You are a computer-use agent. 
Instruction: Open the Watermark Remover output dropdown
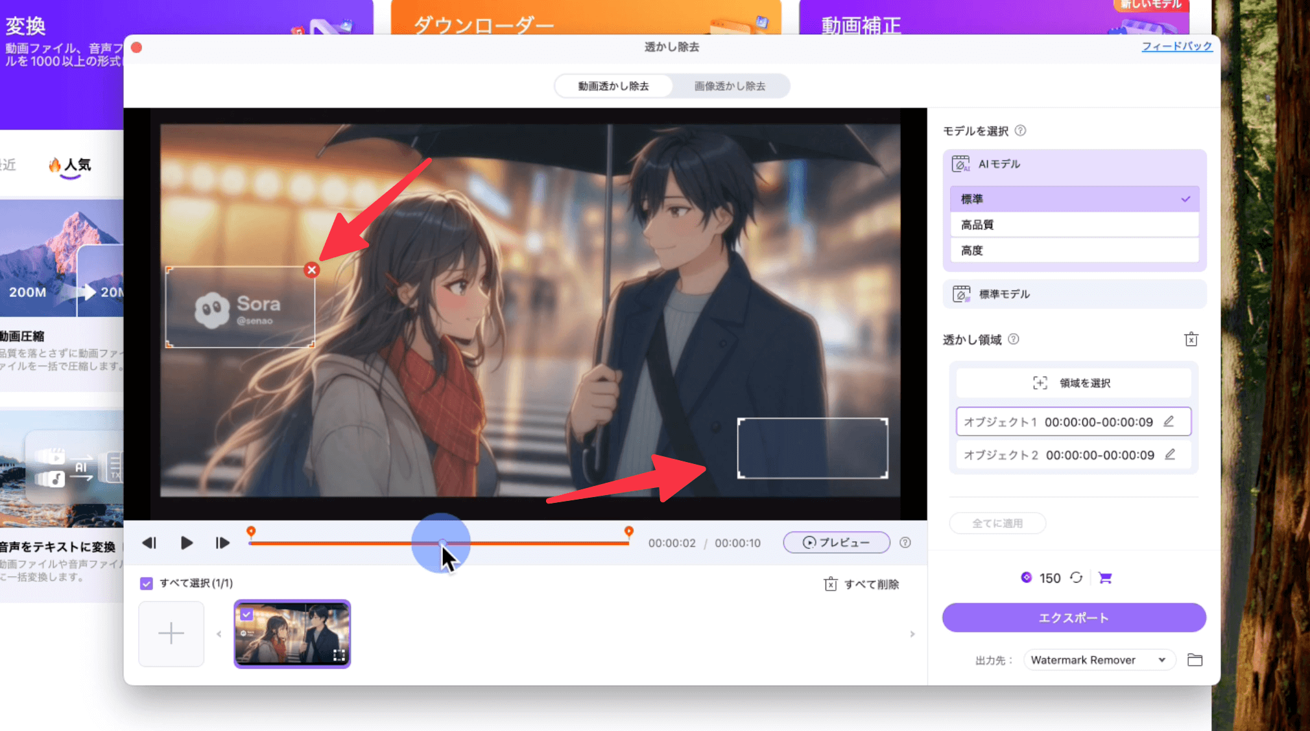click(x=1099, y=660)
